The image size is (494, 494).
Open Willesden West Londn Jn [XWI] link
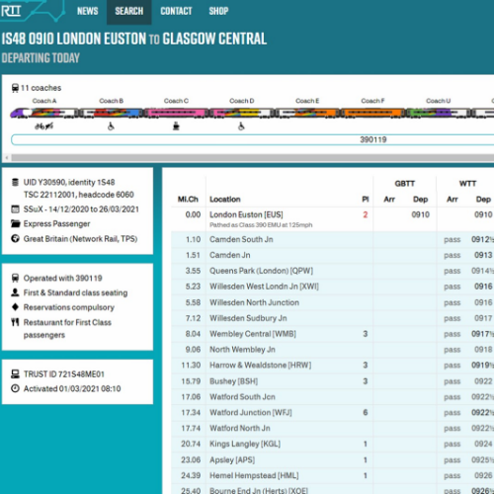(264, 287)
